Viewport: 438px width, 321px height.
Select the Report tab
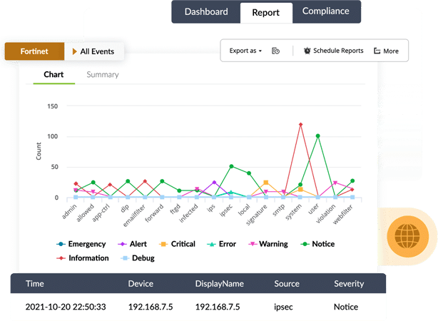(265, 13)
